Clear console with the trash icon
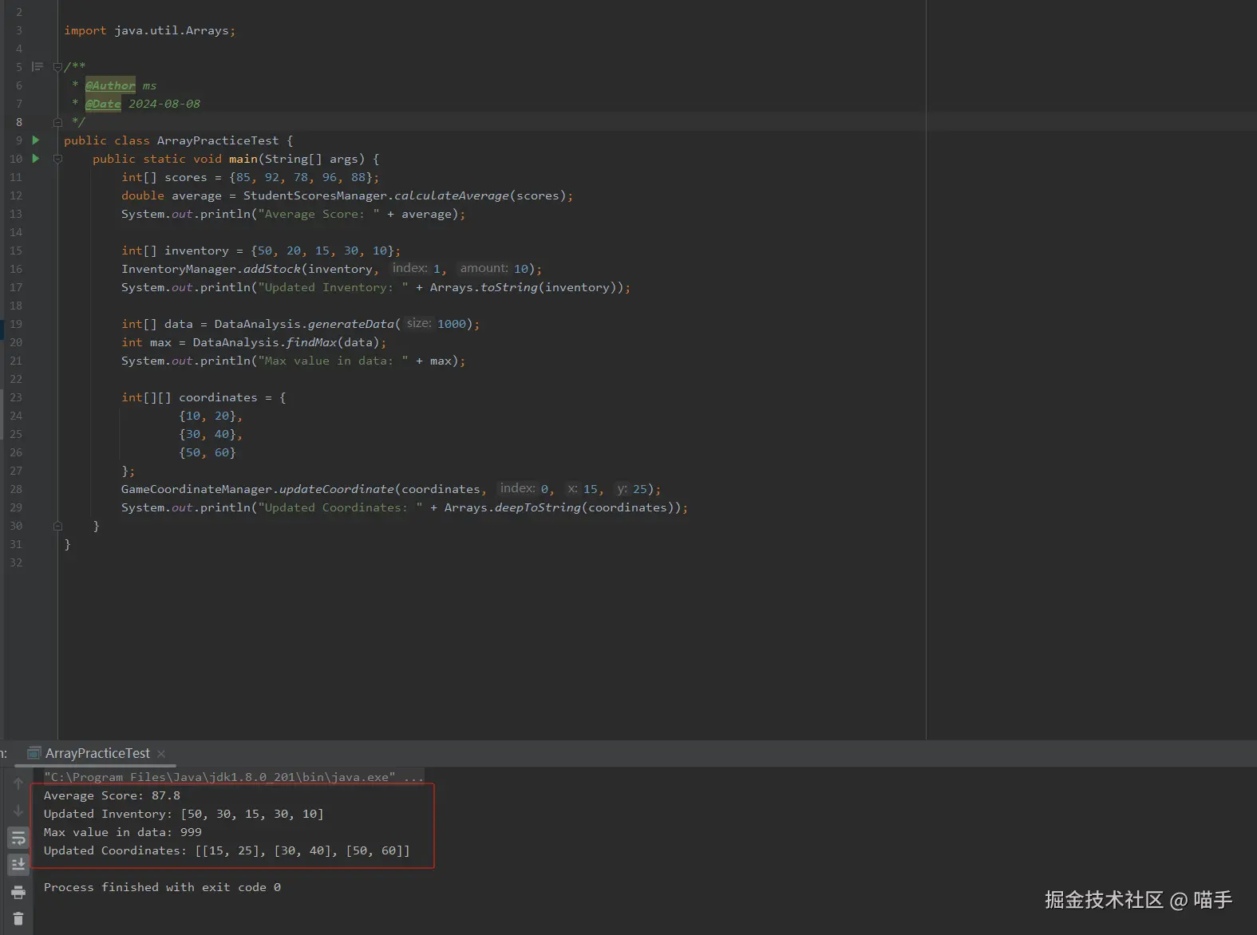Image resolution: width=1257 pixels, height=935 pixels. tap(18, 919)
